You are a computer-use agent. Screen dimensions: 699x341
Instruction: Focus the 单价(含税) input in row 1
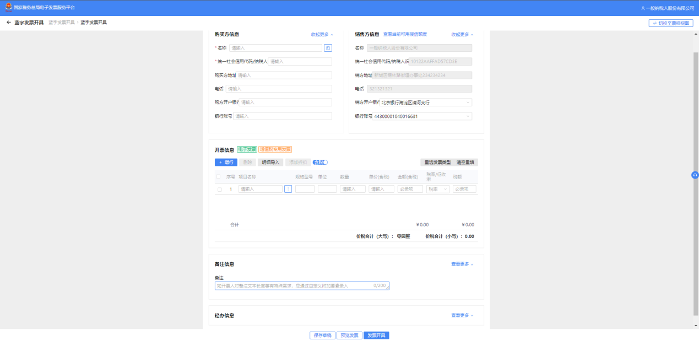382,189
